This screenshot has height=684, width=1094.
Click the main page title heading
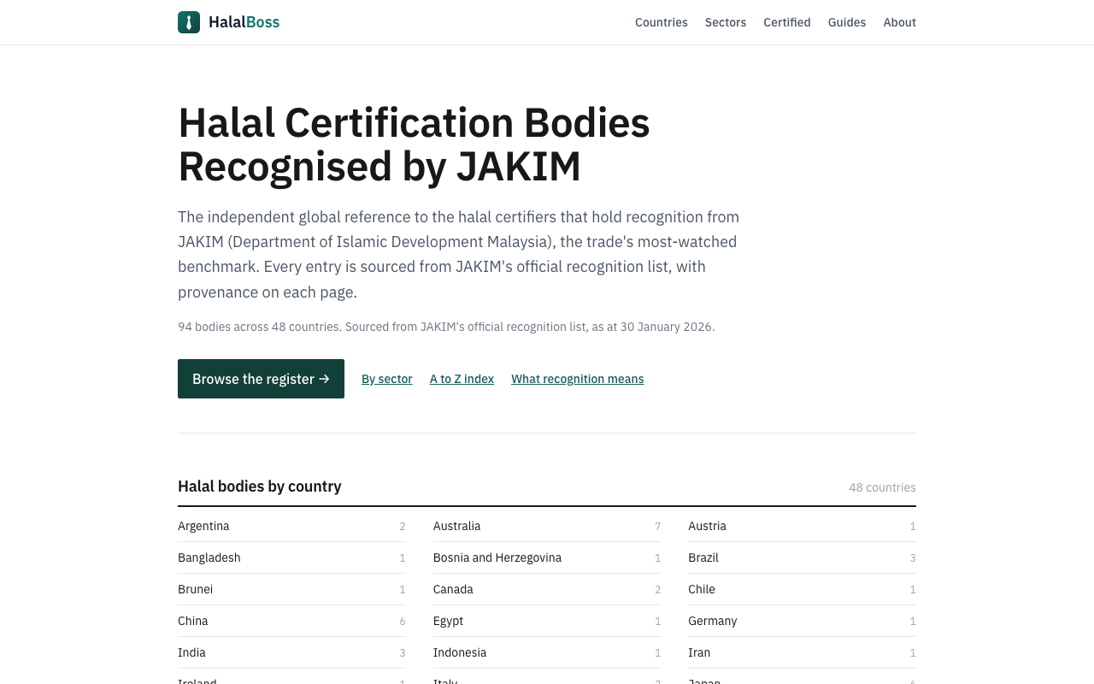coord(414,144)
